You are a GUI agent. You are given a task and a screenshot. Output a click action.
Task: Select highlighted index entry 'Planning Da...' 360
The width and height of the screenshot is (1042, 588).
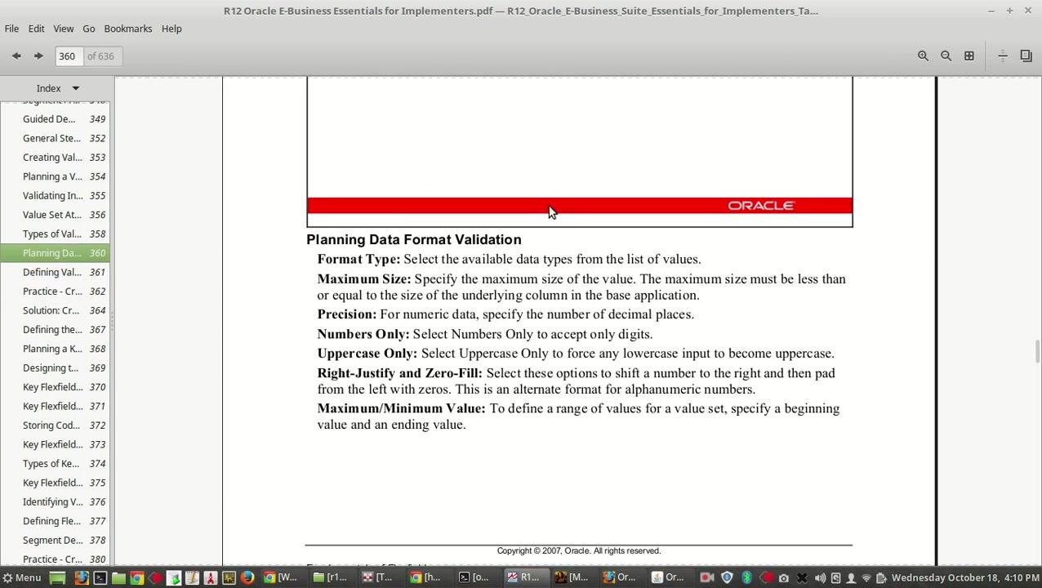point(55,253)
